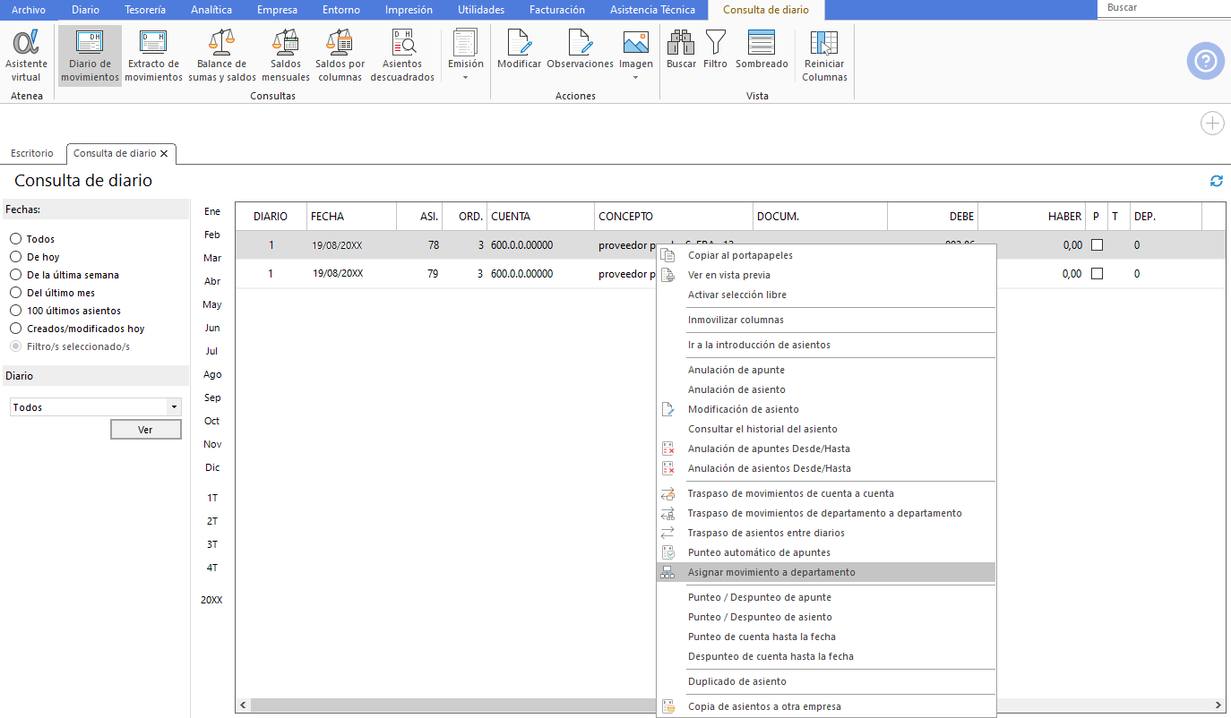Choose Traspaso de movimientos de departamento a departamento
1231x718 pixels.
tap(825, 513)
